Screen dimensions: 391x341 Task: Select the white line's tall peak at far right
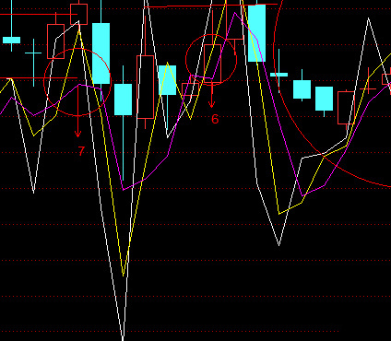[x=369, y=20]
